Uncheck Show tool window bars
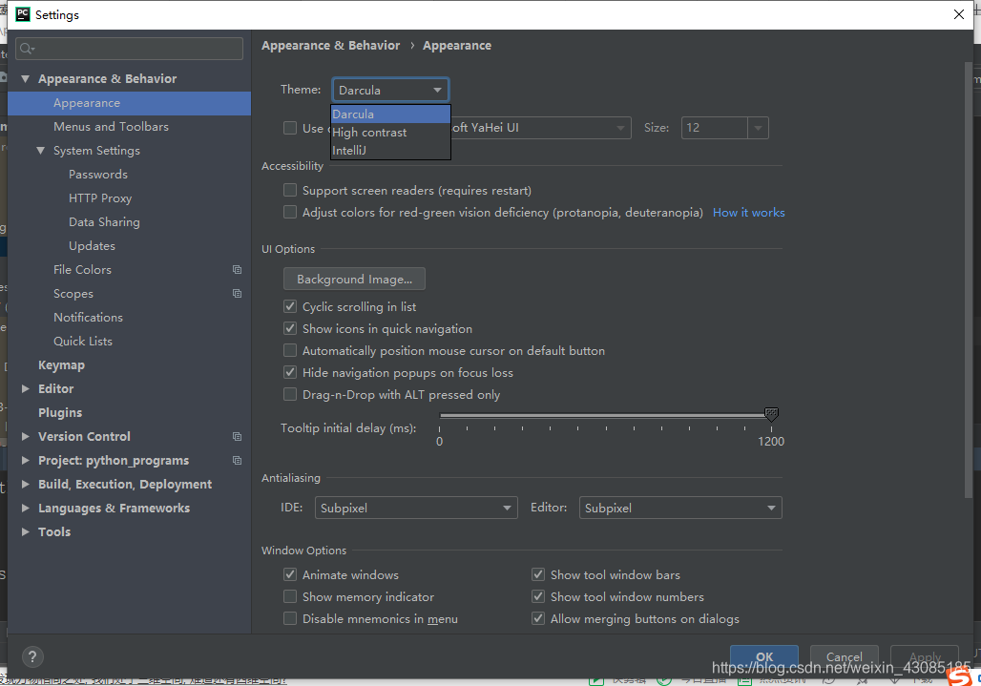This screenshot has height=686, width=981. [538, 574]
